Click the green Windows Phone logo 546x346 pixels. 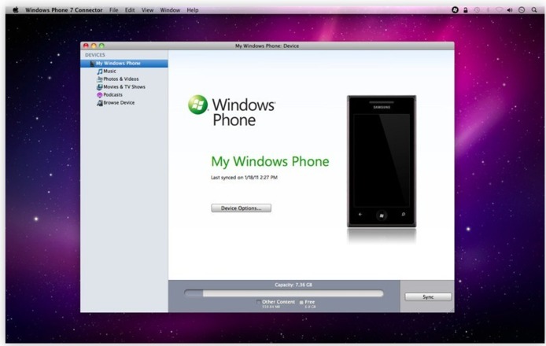coord(198,105)
